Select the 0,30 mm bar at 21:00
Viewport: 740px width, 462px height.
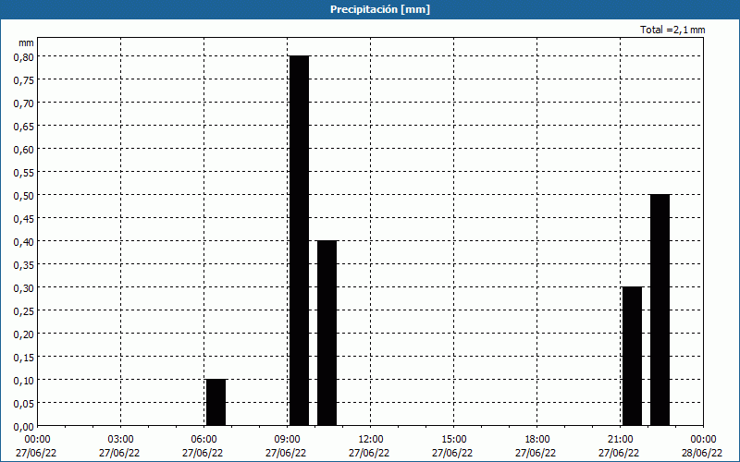pyautogui.click(x=633, y=356)
